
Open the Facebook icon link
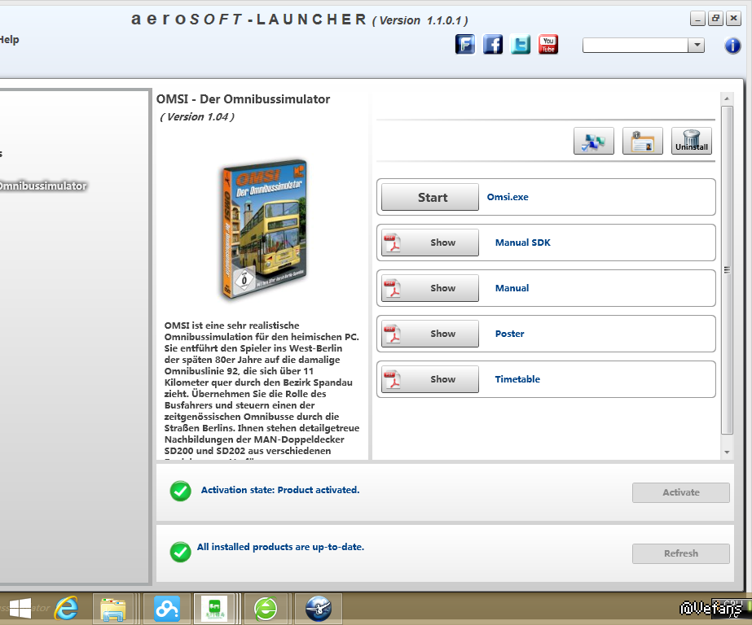[493, 45]
